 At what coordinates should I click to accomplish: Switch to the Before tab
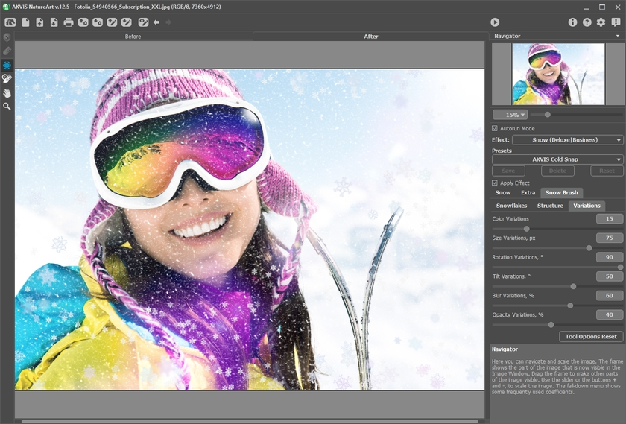point(133,36)
